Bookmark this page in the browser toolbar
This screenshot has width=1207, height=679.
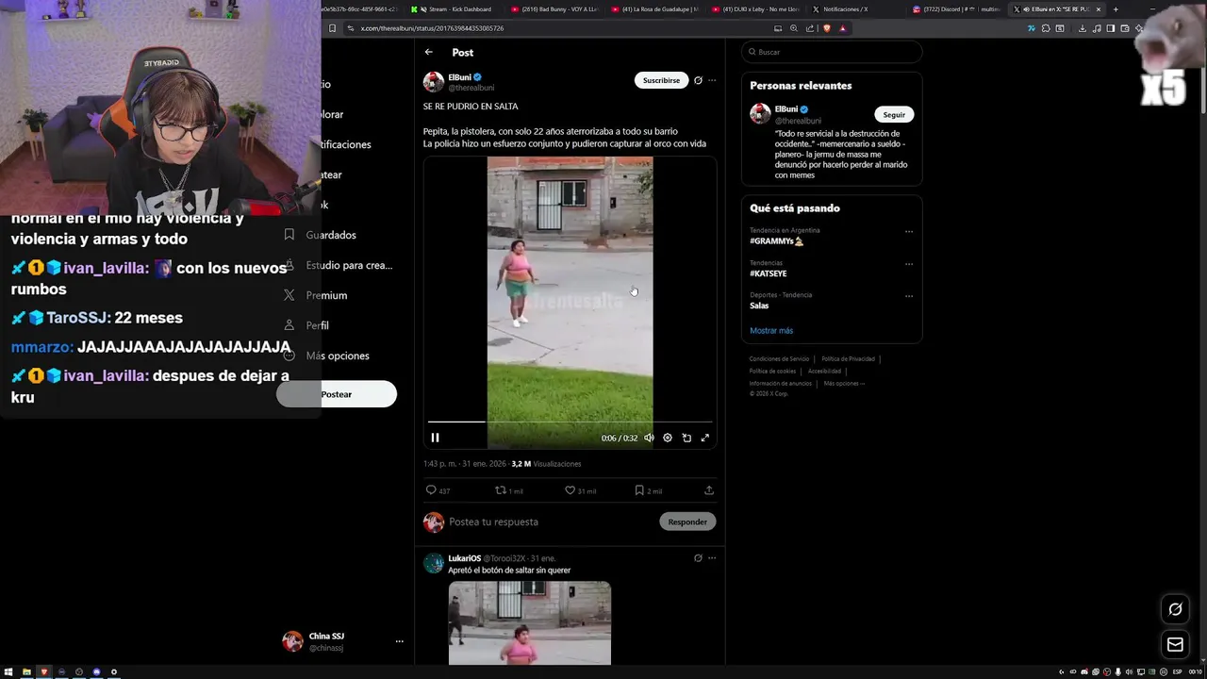pyautogui.click(x=332, y=28)
